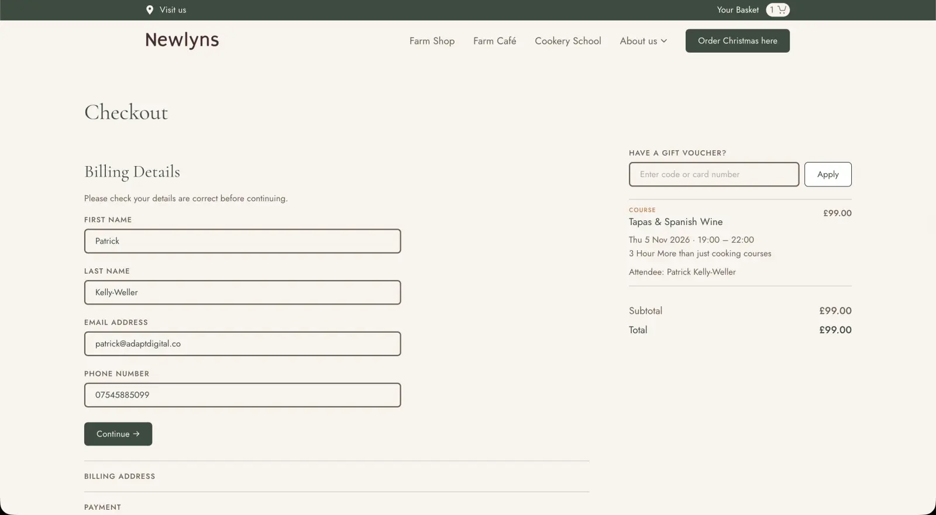This screenshot has width=936, height=515.
Task: Navigate to Cookery School
Action: (x=567, y=41)
